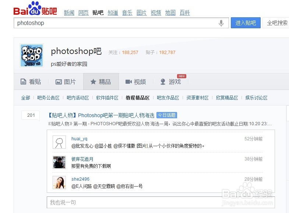Image resolution: width=289 pixels, height=213 pixels.
Task: Switch to the 图片 tab with picture icon
Action: tap(66, 82)
